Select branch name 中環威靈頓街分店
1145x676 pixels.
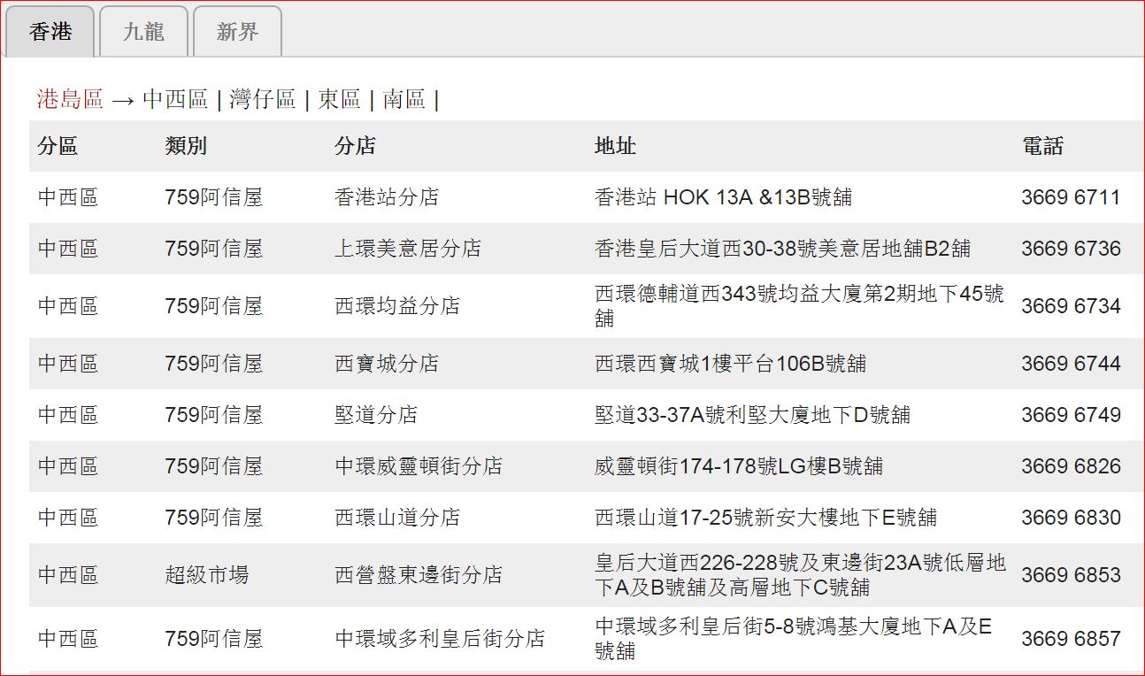tap(419, 466)
